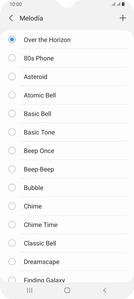Tap the home button in the navigation bar
Viewport: 134px width, 299px height.
[x=67, y=290]
